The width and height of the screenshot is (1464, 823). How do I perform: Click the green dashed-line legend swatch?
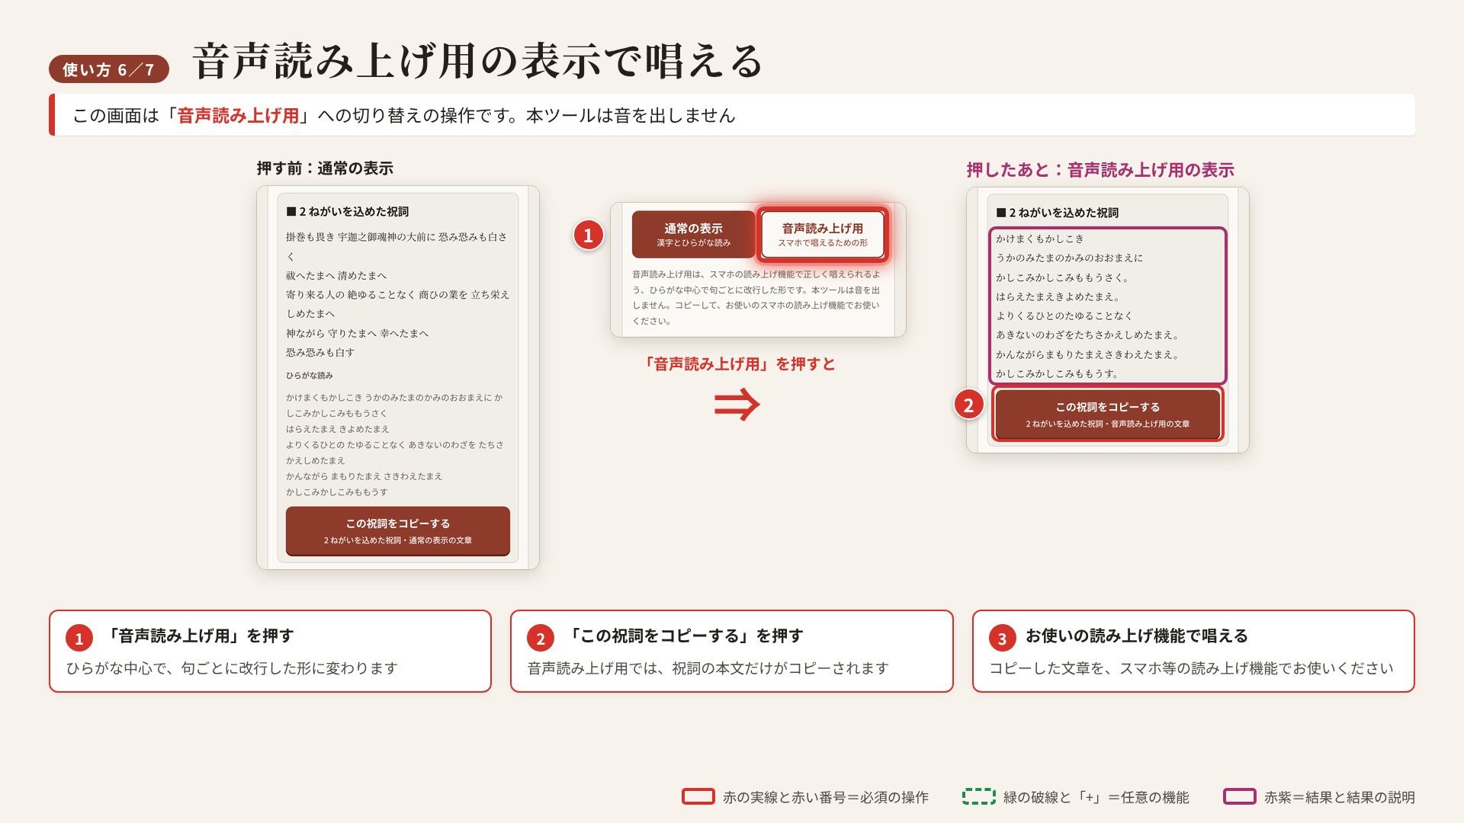click(x=978, y=797)
